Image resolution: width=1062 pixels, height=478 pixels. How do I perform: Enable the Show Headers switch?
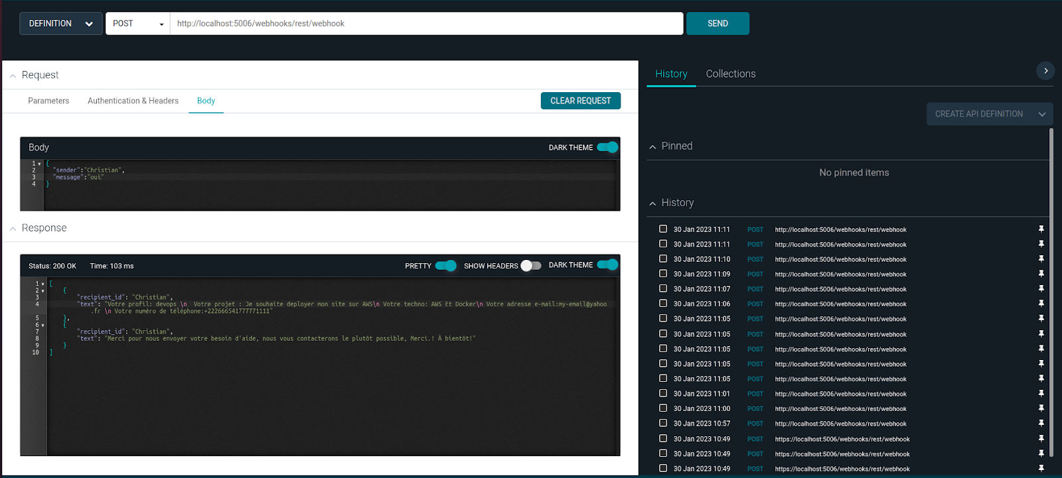pyautogui.click(x=531, y=266)
